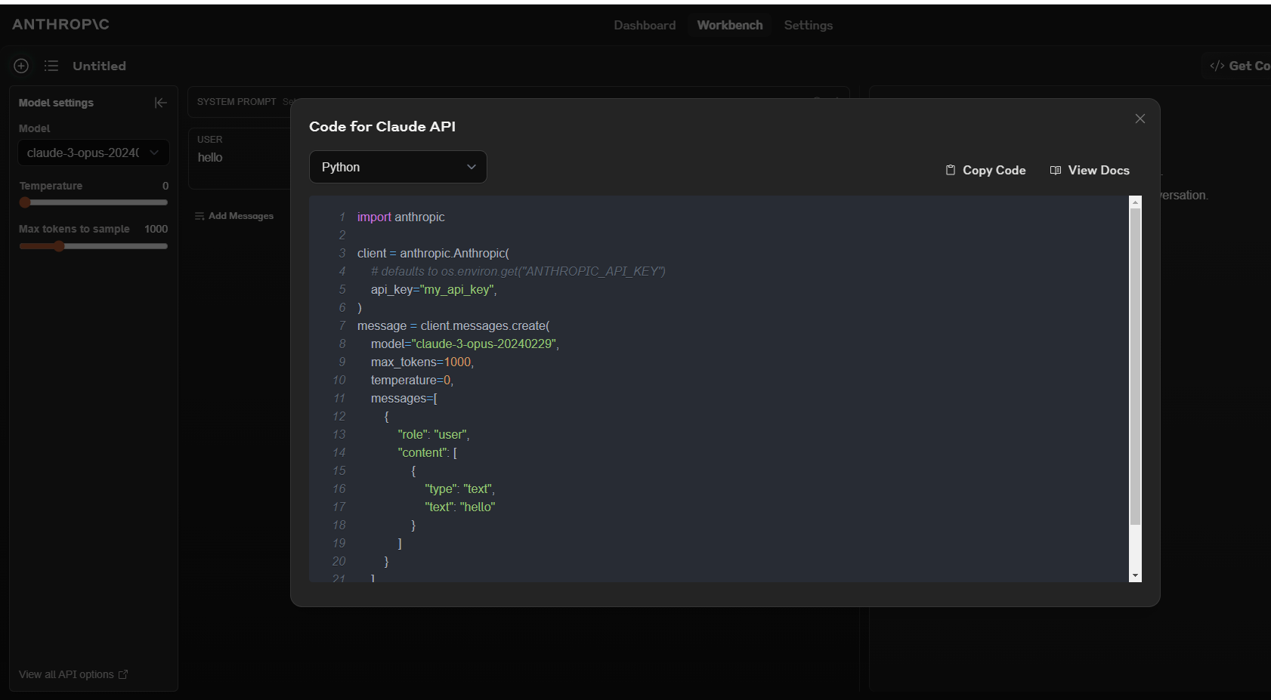Collapse the Model settings panel
This screenshot has width=1271, height=700.
tap(160, 103)
